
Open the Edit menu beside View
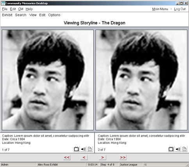[42, 15]
